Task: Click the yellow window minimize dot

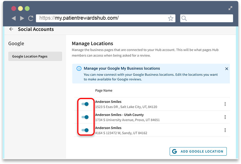Action: click(x=20, y=9)
